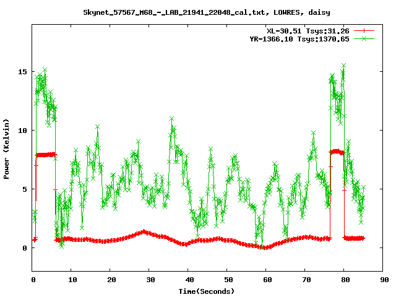Click the x-axis tick label 0
Image resolution: width=396 pixels, height=297 pixels.
(x=33, y=280)
